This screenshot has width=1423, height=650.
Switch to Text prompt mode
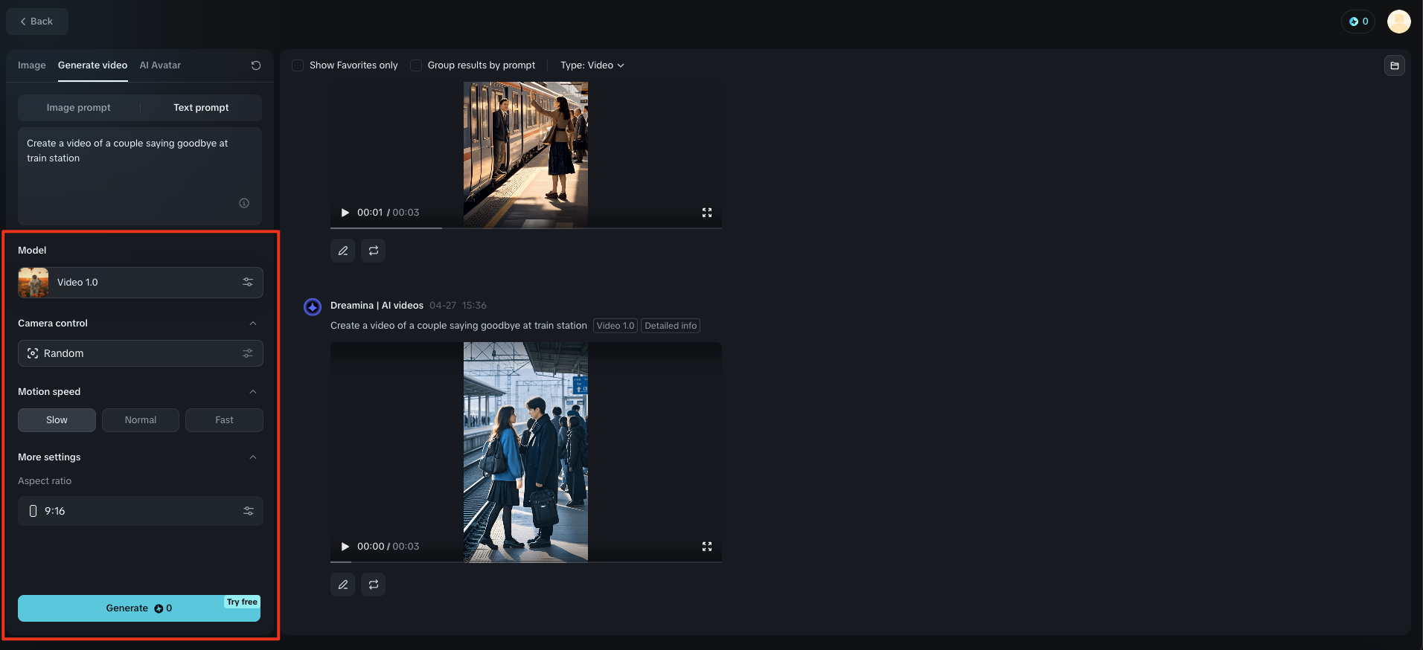(x=201, y=108)
